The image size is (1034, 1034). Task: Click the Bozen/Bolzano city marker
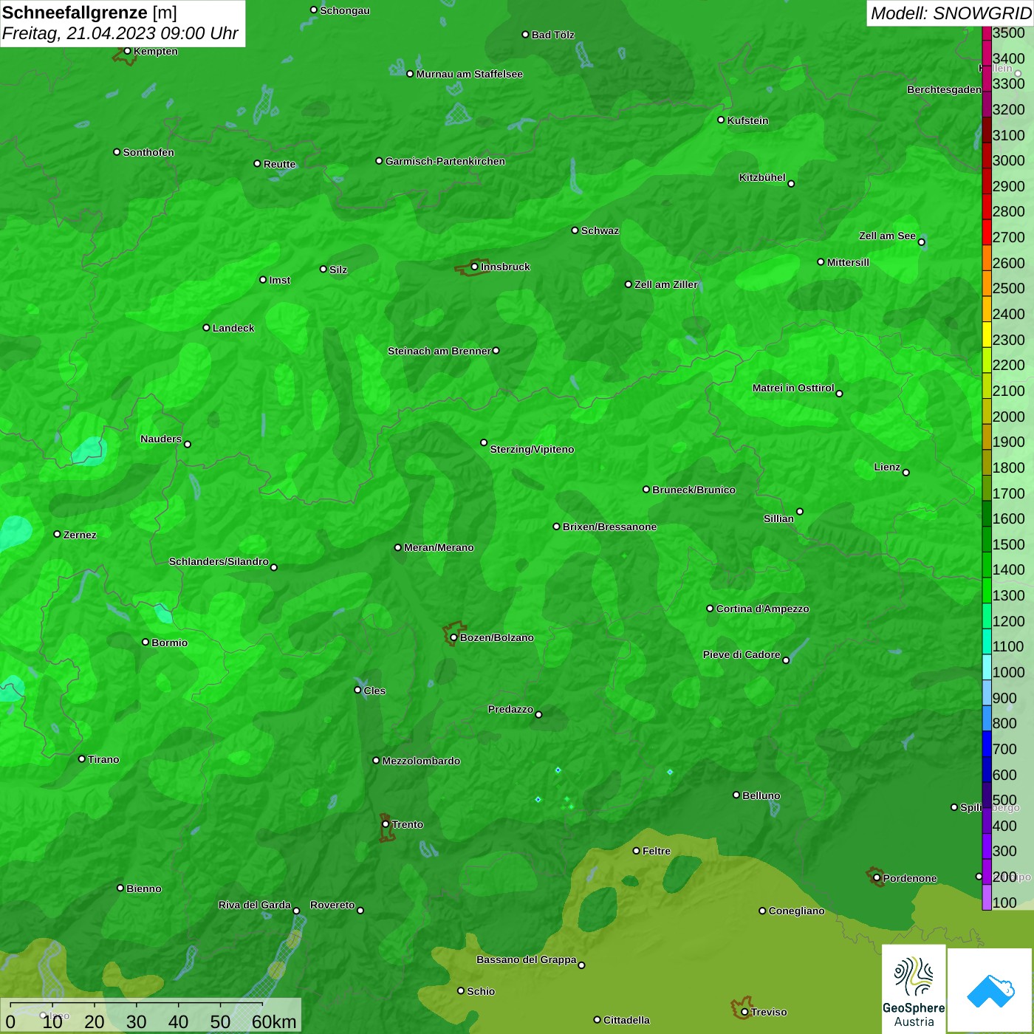pos(453,637)
